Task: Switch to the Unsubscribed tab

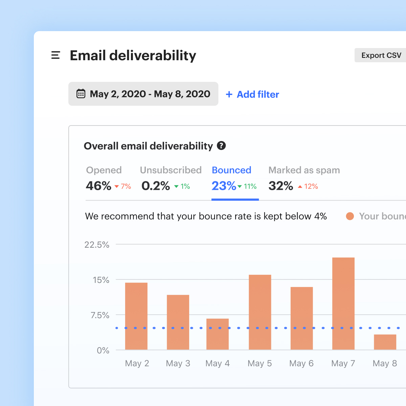Action: coord(171,179)
